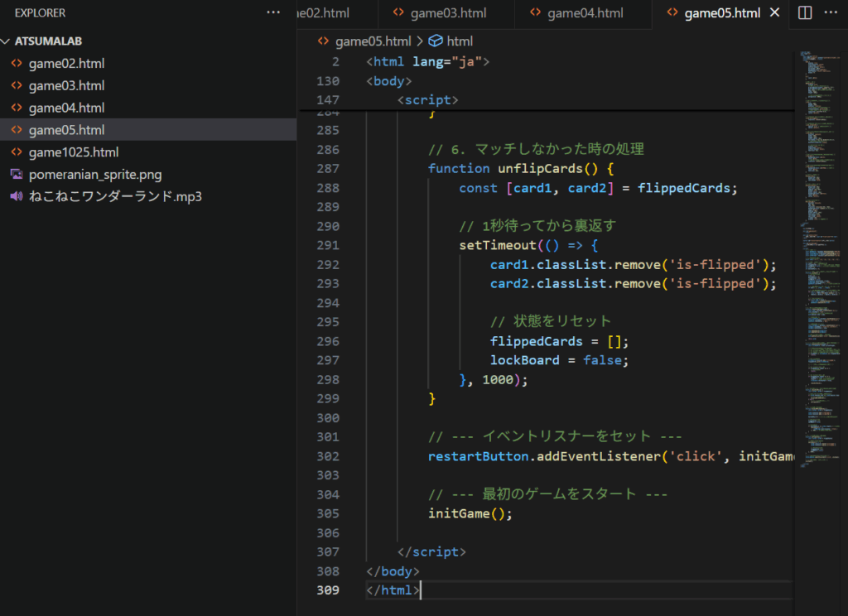Viewport: 848px width, 616px height.
Task: Open the Explorer more actions menu
Action: (x=273, y=12)
